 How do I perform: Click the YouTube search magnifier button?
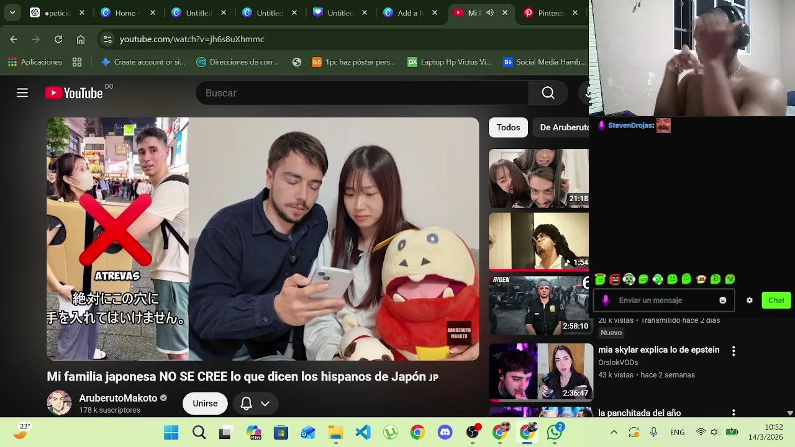coord(548,93)
